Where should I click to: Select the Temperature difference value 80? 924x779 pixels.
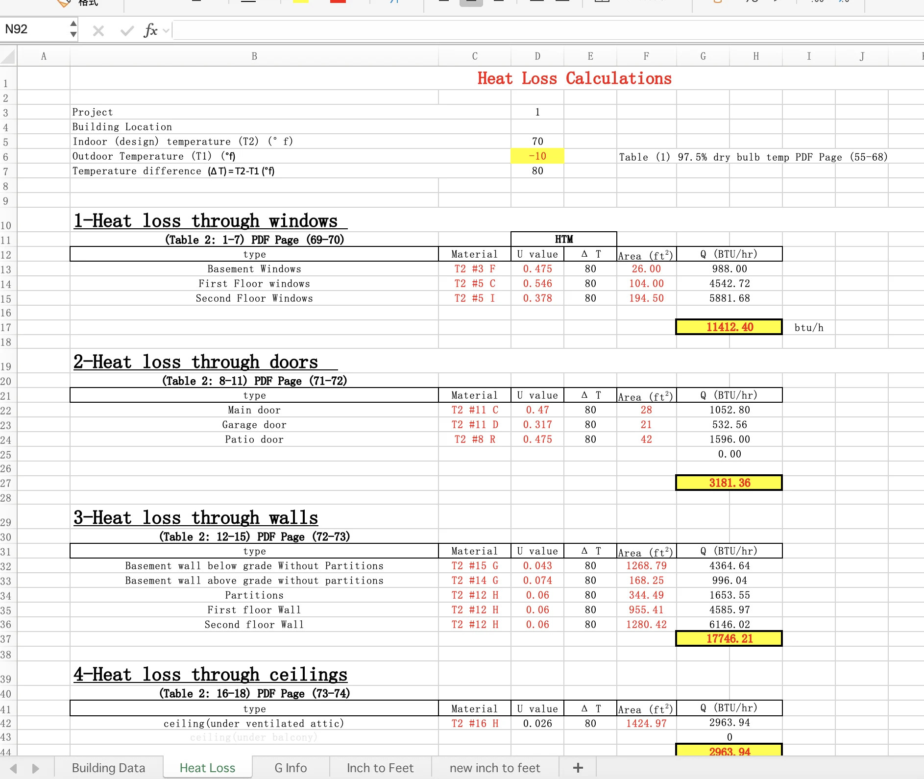pos(537,171)
